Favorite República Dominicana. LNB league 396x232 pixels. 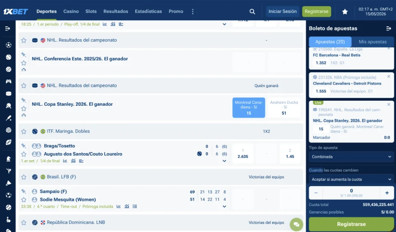click(x=24, y=223)
